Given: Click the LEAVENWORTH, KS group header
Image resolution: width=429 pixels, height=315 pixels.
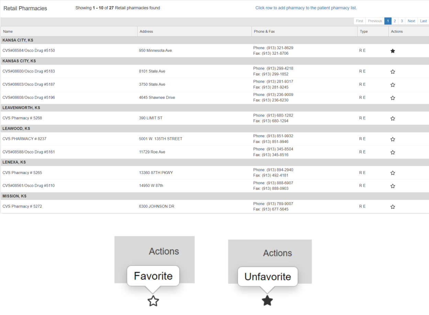Looking at the screenshot, I should coord(214,108).
